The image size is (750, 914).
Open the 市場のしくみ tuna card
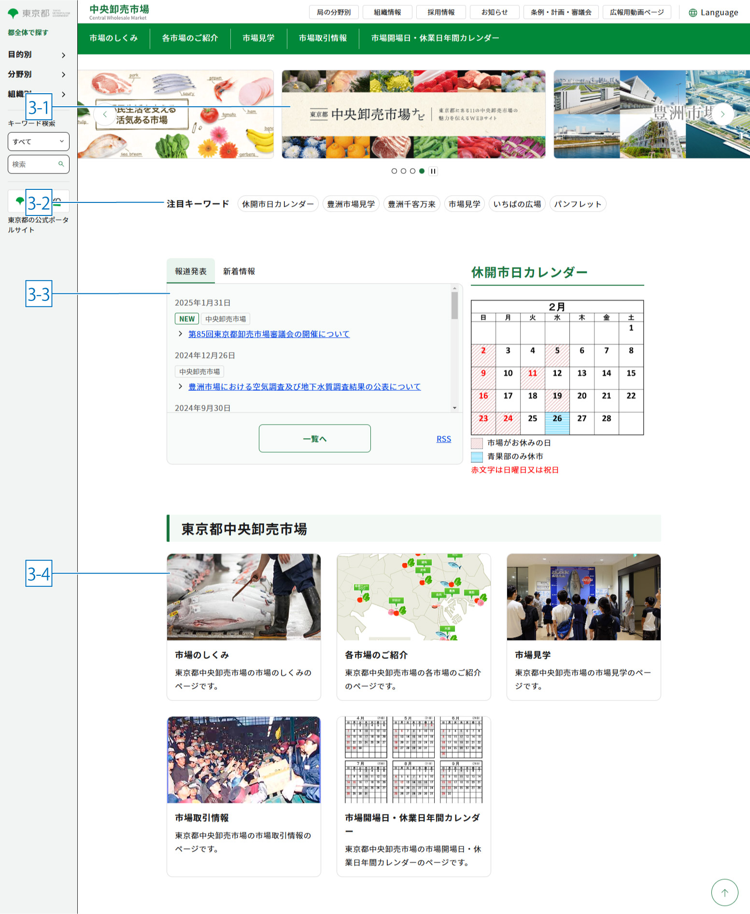pos(244,627)
